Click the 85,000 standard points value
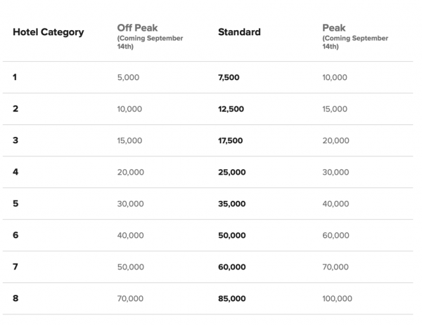 (232, 298)
